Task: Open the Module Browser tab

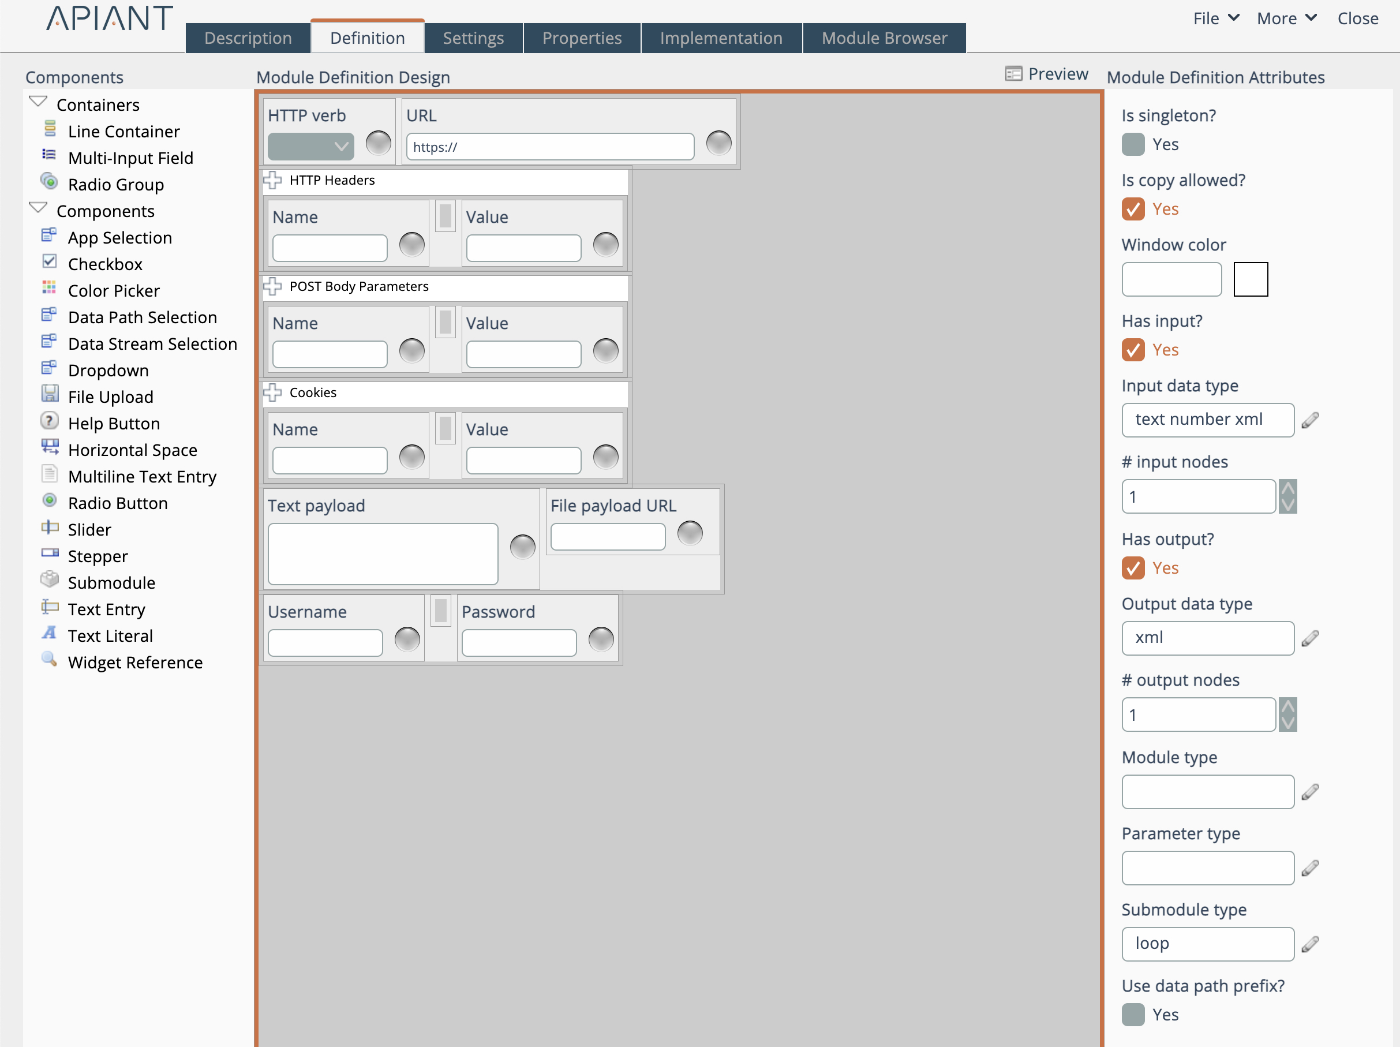Action: click(x=884, y=38)
